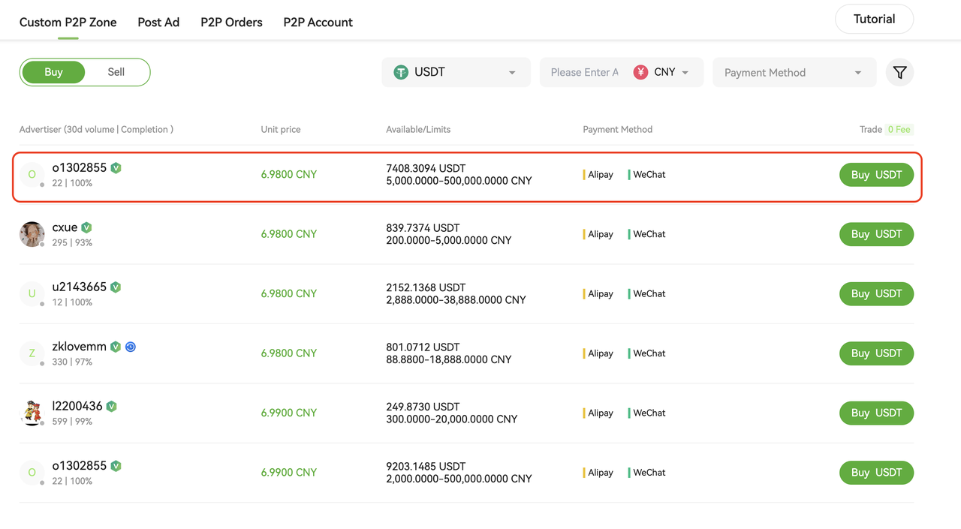Click the red CNY yuan currency icon
This screenshot has width=961, height=529.
(640, 73)
